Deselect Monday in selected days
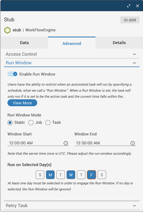 coord(50,175)
